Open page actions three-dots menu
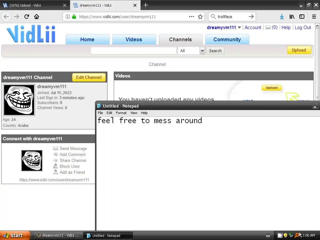 (192, 17)
